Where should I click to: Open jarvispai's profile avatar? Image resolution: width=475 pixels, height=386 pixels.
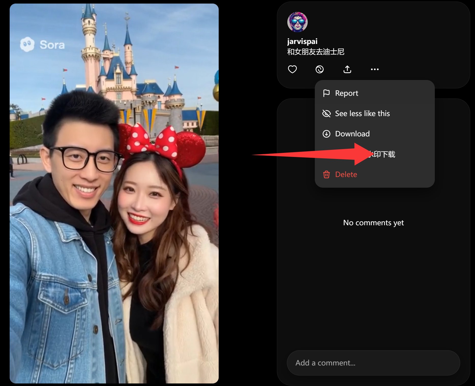click(x=297, y=22)
